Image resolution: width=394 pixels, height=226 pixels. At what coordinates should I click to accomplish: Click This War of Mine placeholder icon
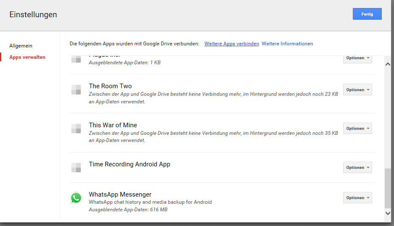[76, 129]
